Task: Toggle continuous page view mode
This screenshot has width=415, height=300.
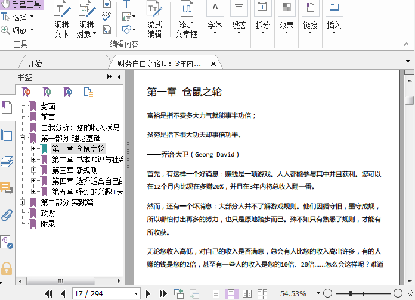Action: [x=231, y=293]
